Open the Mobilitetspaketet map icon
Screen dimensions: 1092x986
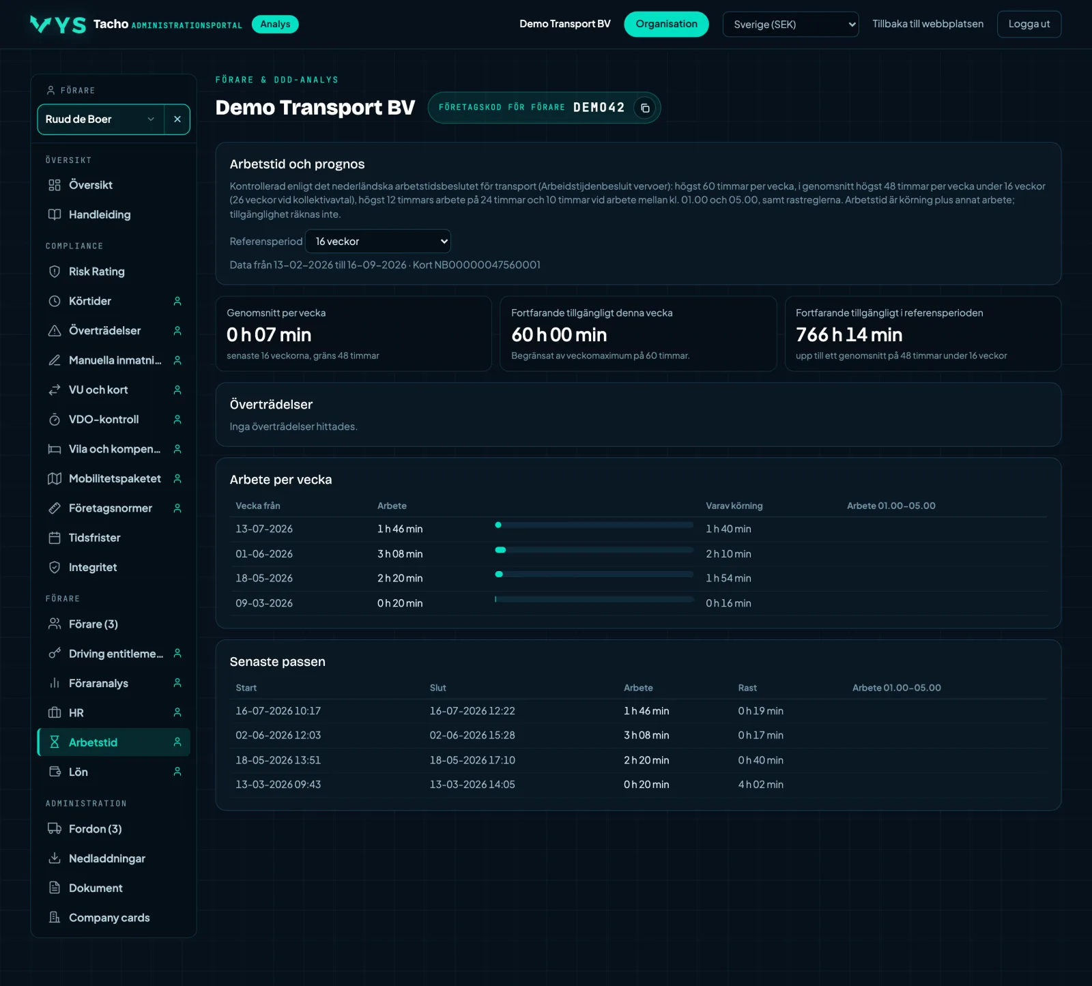pos(55,478)
